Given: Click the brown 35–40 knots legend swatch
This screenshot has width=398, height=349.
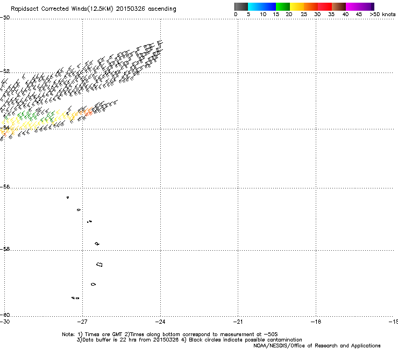Looking at the screenshot, I should [x=339, y=6].
